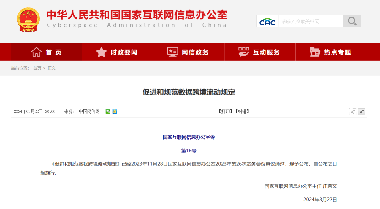Viewport: 380px width, 209px height.
Task: Click the red site title 中华人民共和国国家互联网信息办公室
Action: tap(137, 15)
